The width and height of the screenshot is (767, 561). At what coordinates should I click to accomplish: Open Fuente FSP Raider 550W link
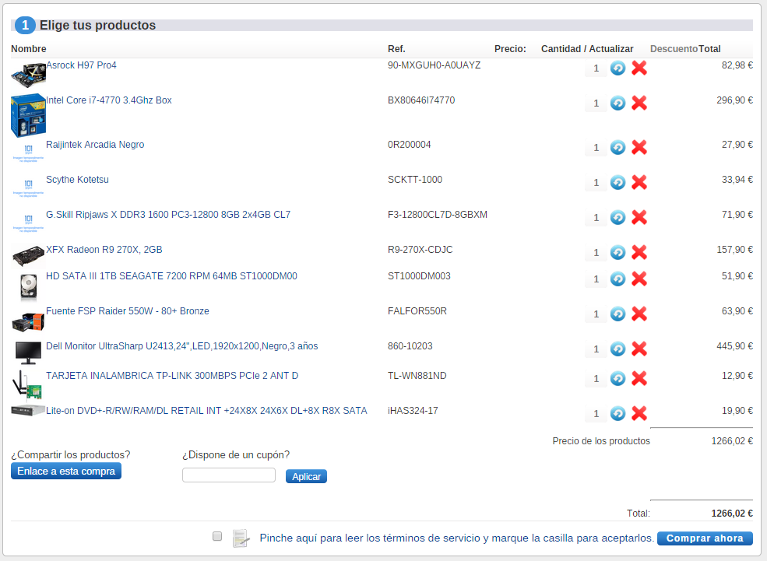(128, 311)
